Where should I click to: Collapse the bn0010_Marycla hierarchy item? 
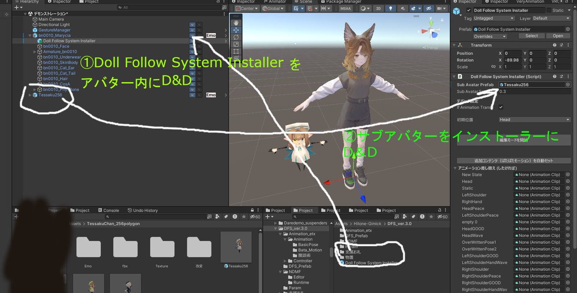30,36
